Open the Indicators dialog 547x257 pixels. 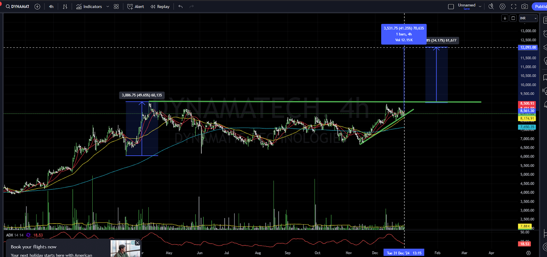89,6
